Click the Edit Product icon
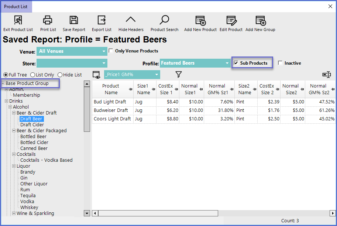Image resolution: width=337 pixels, height=226 pixels. tap(231, 20)
